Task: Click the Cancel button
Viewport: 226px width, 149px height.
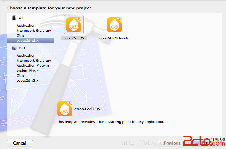Action: click(x=20, y=143)
